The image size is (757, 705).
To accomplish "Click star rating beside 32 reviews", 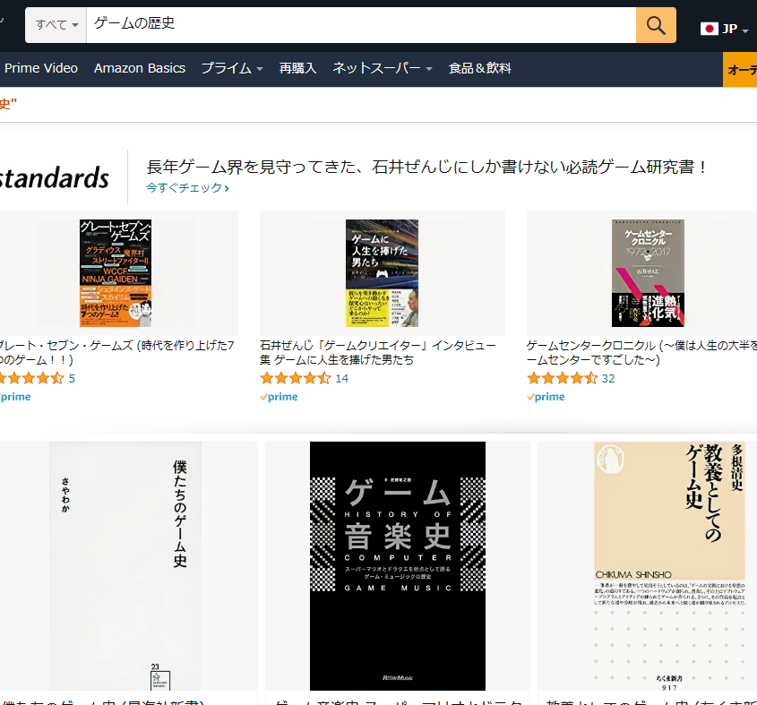I will 563,378.
